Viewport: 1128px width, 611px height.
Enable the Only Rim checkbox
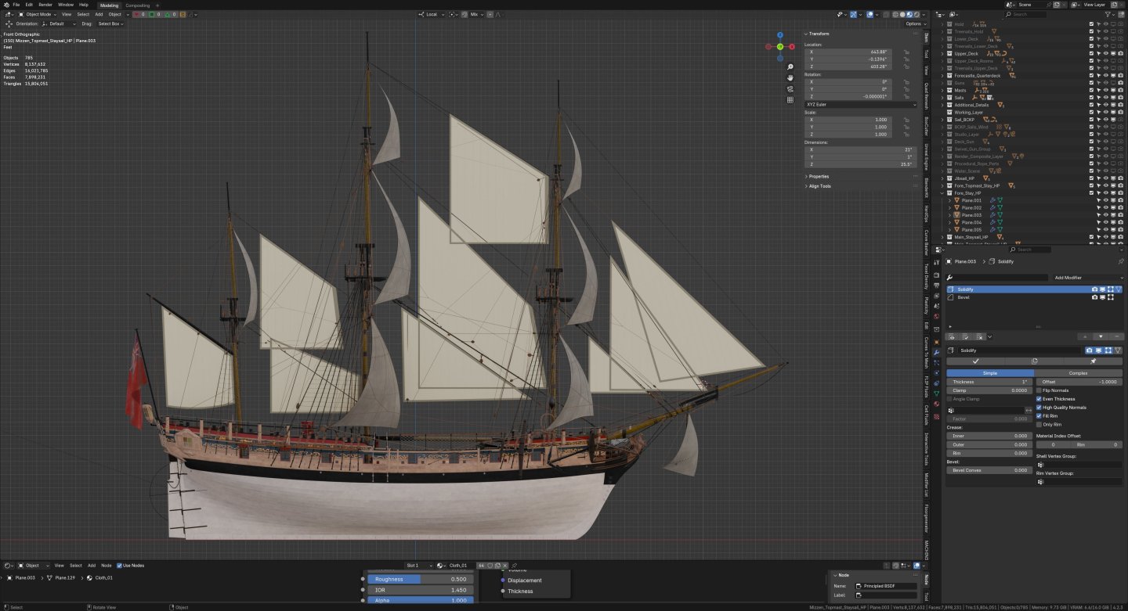click(x=1039, y=424)
